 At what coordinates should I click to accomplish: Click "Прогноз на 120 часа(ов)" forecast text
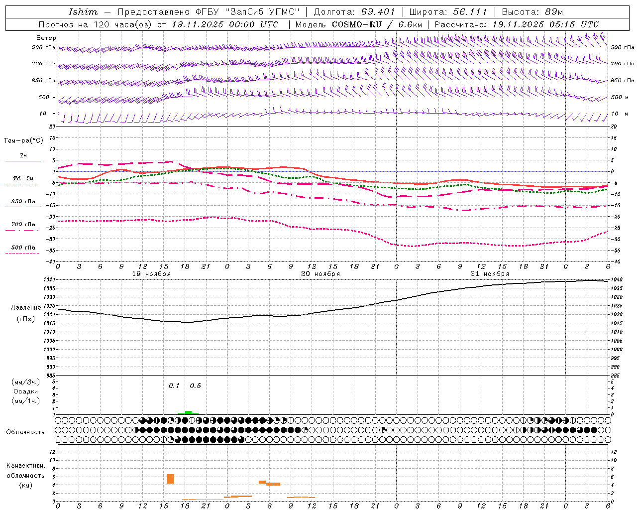(96, 24)
